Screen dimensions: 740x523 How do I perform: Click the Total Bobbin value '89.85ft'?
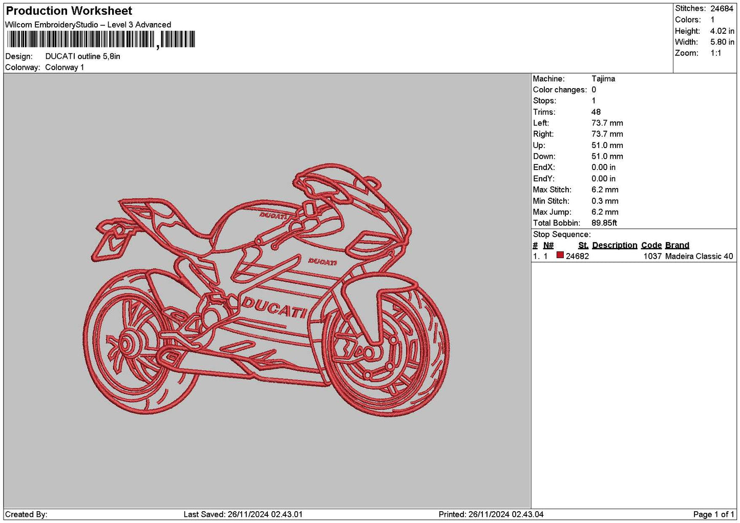604,223
